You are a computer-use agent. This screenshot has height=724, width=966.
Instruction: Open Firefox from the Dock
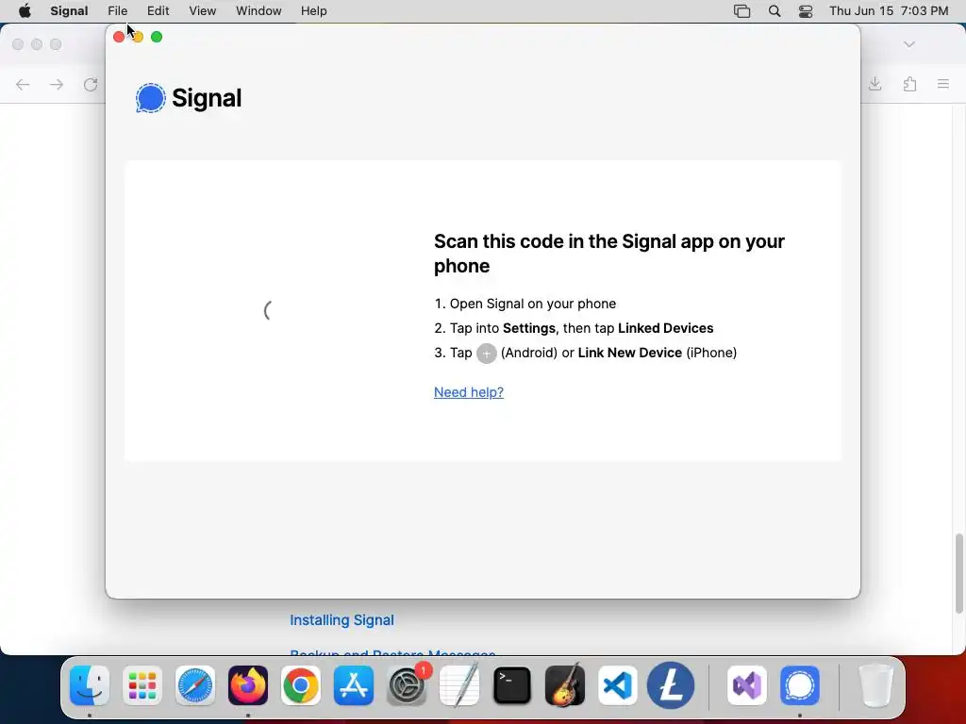click(x=248, y=685)
